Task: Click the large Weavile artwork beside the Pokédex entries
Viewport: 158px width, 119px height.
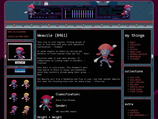Action: click(105, 56)
